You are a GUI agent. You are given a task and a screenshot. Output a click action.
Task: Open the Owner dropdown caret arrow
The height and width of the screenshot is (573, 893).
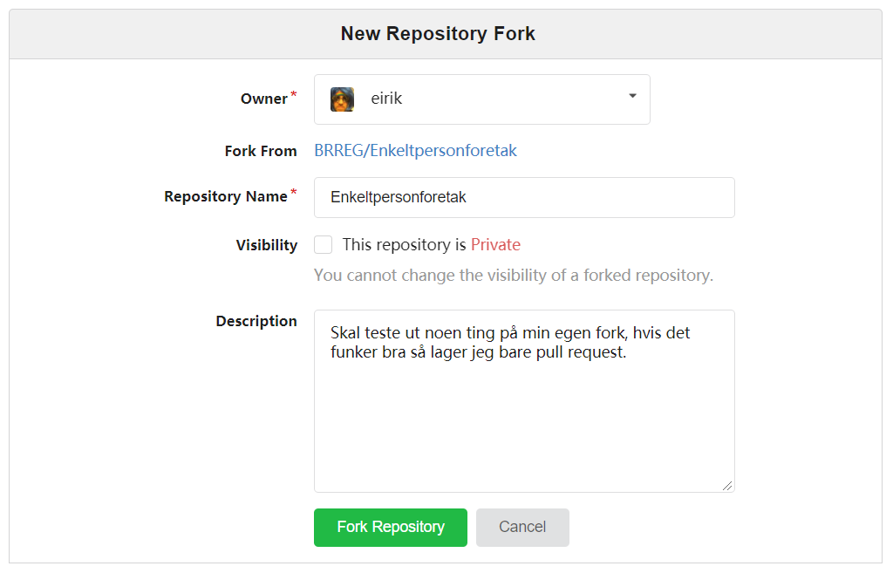pyautogui.click(x=632, y=96)
